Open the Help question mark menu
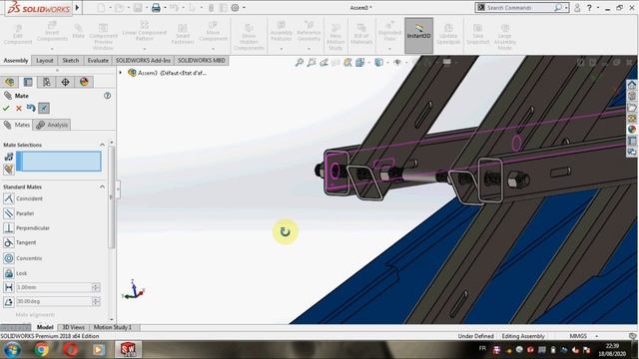 [589, 8]
